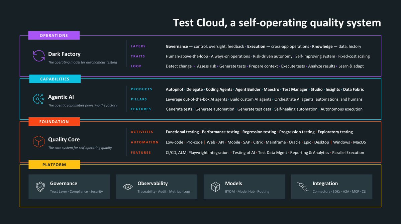Click the AUTOMATION row label
This screenshot has width=401, height=224.
coord(145,142)
